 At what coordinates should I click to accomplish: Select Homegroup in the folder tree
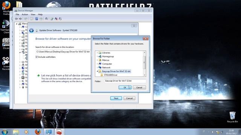click(108, 57)
